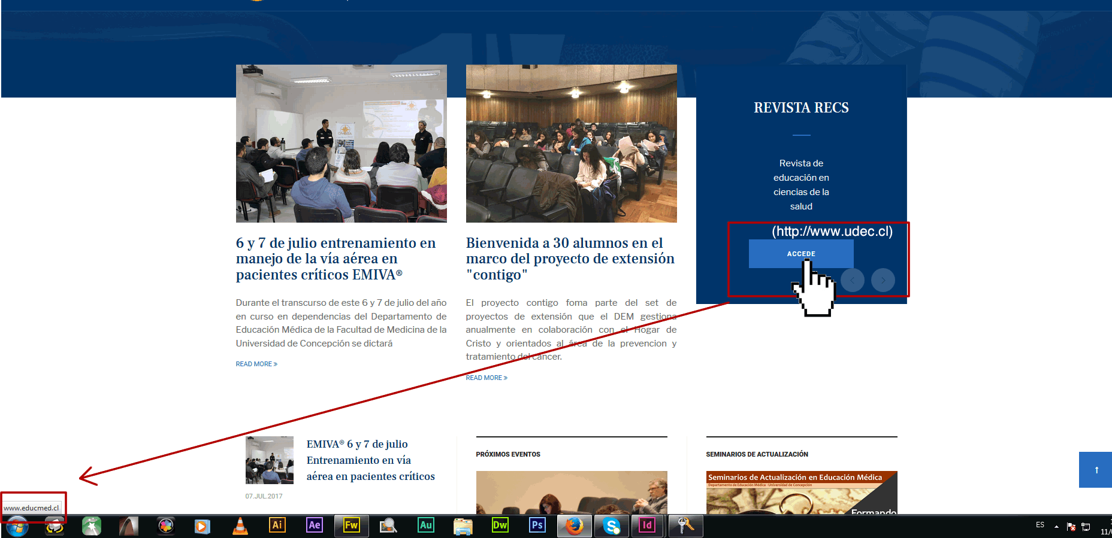The width and height of the screenshot is (1112, 538).
Task: Switch to the Firefox browser window
Action: click(x=574, y=525)
